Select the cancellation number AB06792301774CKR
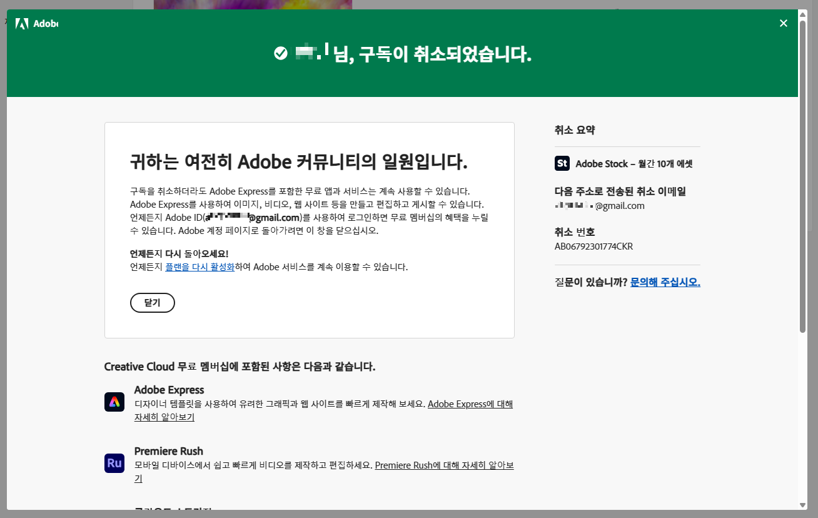Viewport: 818px width, 518px height. tap(593, 246)
